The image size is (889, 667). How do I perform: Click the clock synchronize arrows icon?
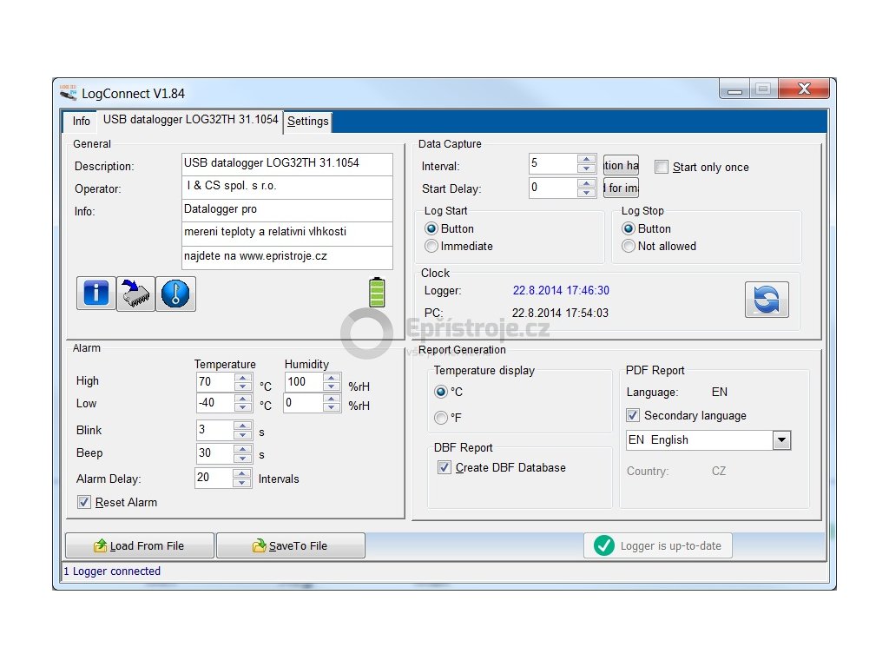766,300
